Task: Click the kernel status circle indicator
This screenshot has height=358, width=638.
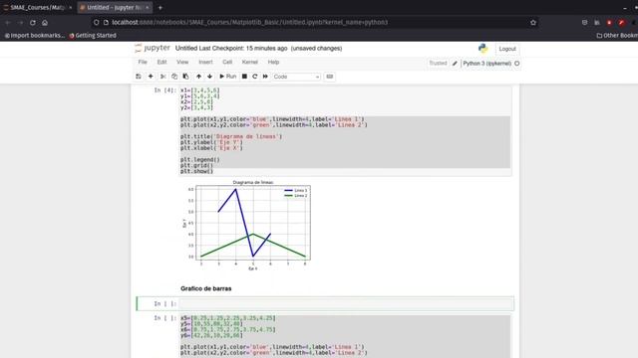Action: (516, 64)
